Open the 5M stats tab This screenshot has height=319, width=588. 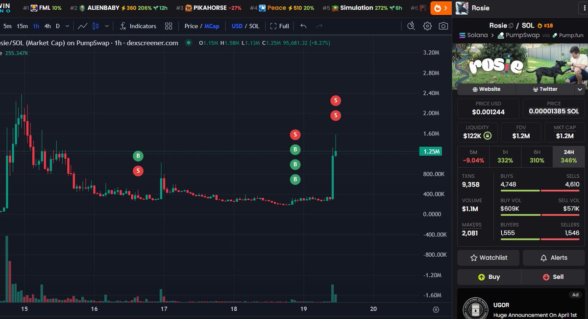[x=473, y=157]
